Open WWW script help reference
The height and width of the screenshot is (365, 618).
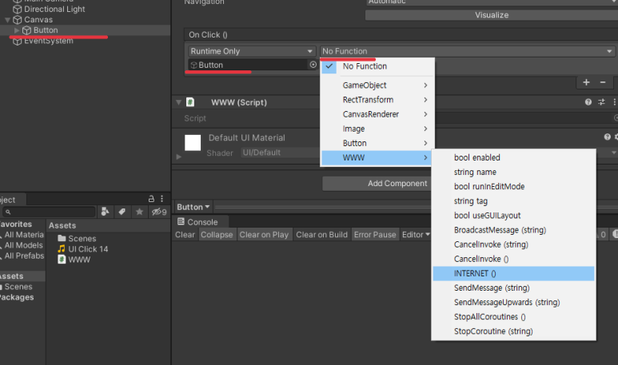click(588, 102)
